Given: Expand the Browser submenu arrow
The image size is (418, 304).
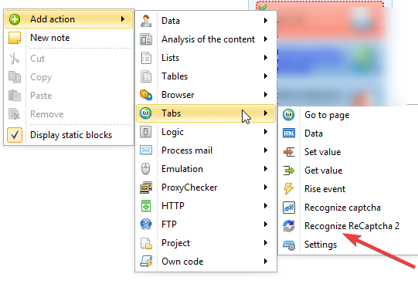Looking at the screenshot, I should [266, 94].
